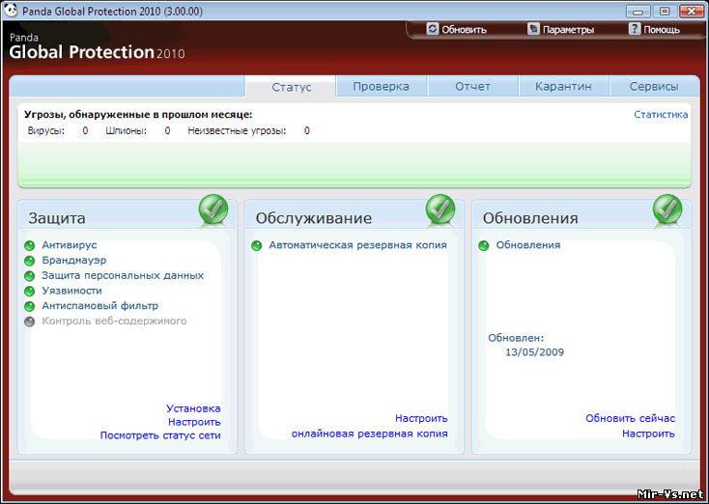This screenshot has width=709, height=504.
Task: Click the green checkmark of Обновления panel
Action: 667,210
